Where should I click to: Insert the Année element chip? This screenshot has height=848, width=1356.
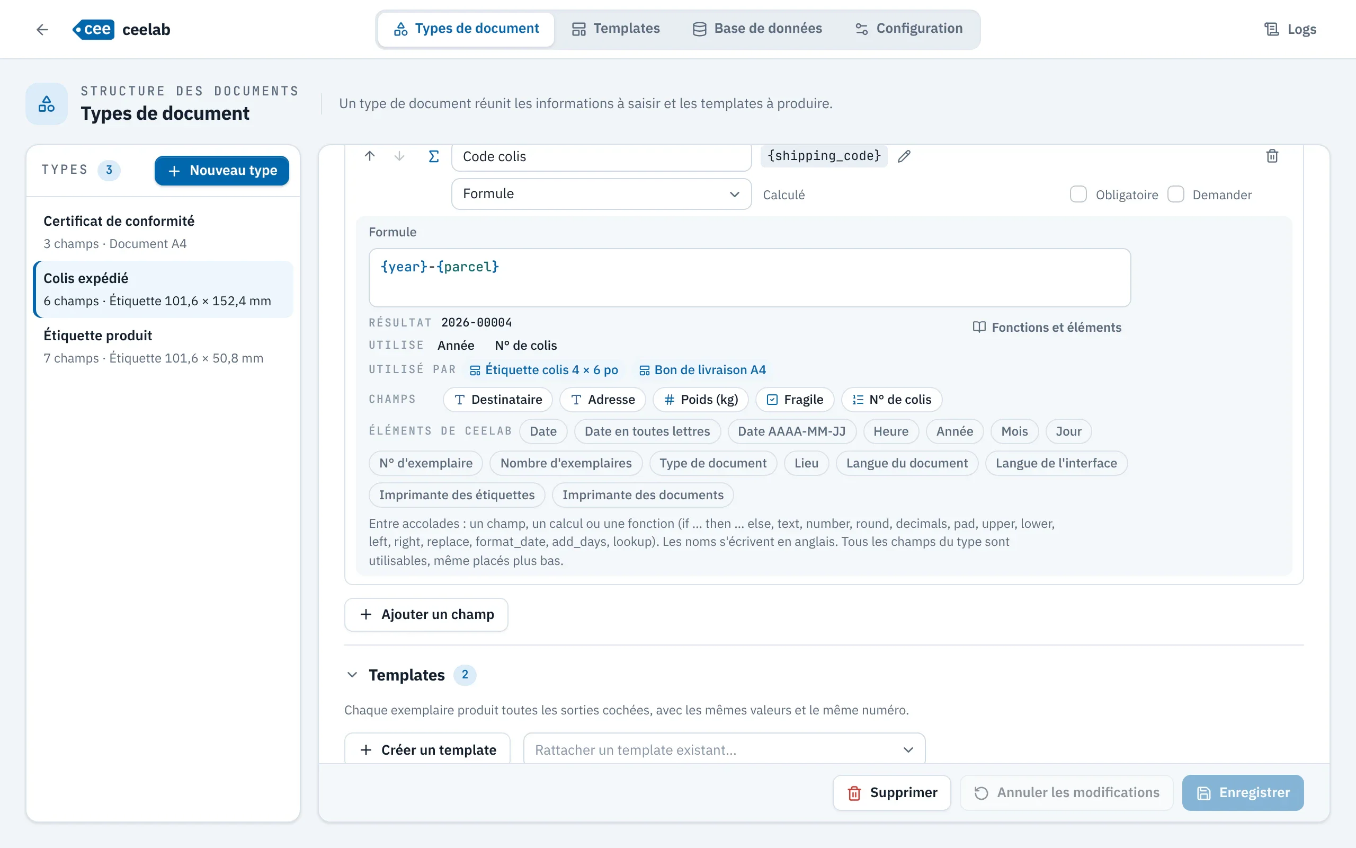point(954,431)
